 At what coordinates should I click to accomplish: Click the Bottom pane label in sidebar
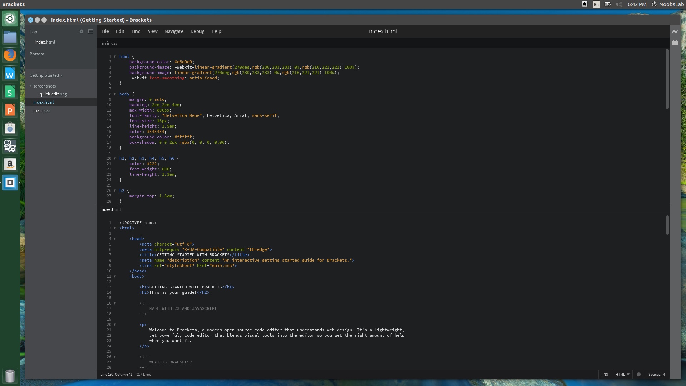(x=37, y=54)
